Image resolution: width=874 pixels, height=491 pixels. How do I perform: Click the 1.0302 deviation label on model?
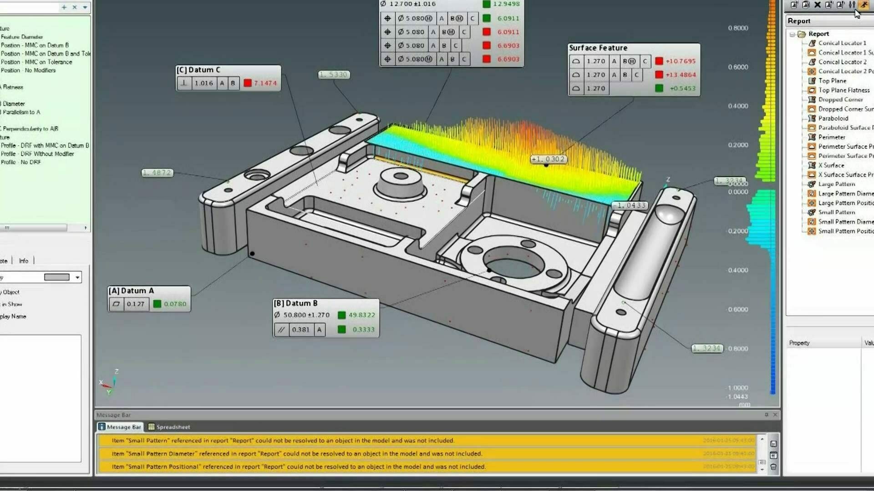(549, 159)
